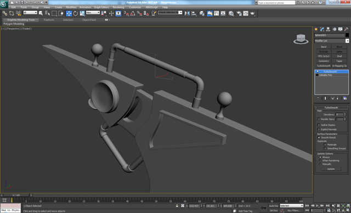This screenshot has height=213, width=351.
Task: Apply the Symmetry modifier button
Action: [x=324, y=61]
